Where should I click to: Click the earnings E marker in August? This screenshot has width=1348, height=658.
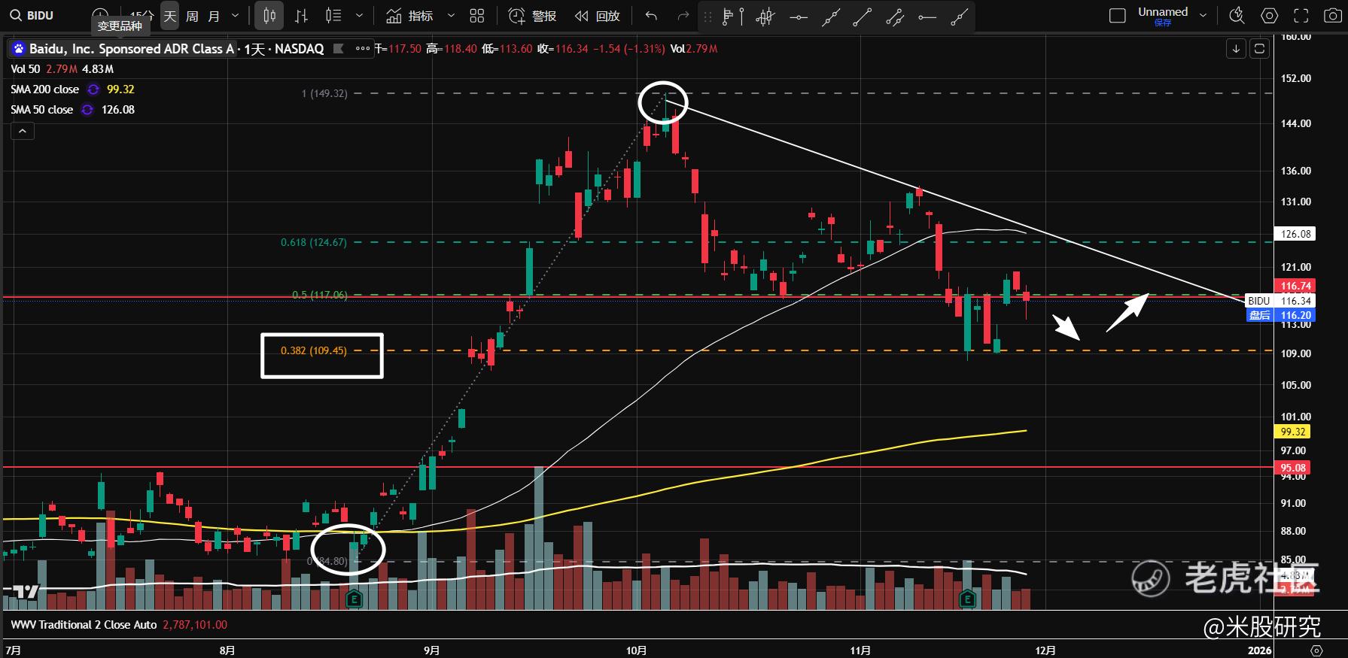point(354,599)
